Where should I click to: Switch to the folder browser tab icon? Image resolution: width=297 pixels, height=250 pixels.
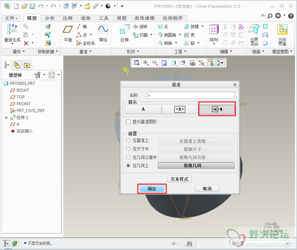(17, 65)
